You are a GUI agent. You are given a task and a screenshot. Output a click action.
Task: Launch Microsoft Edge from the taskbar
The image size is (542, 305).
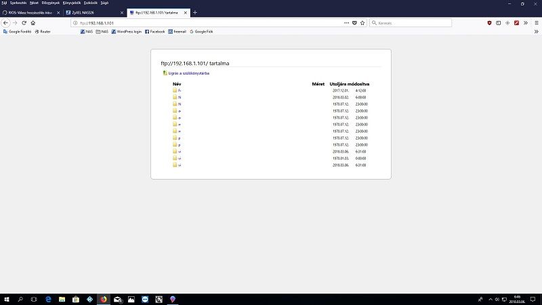pos(48,299)
